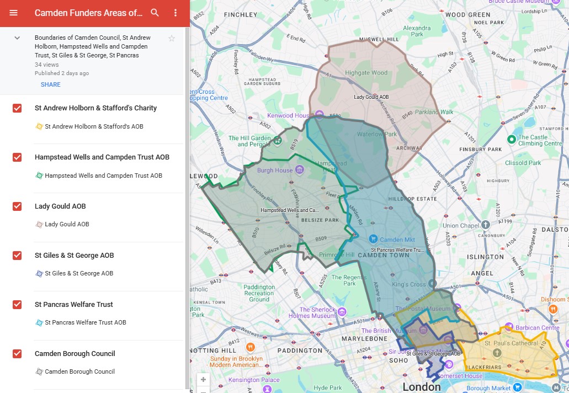569x393 pixels.
Task: Click the Lady Gould AOB layer heading
Action: (60, 206)
